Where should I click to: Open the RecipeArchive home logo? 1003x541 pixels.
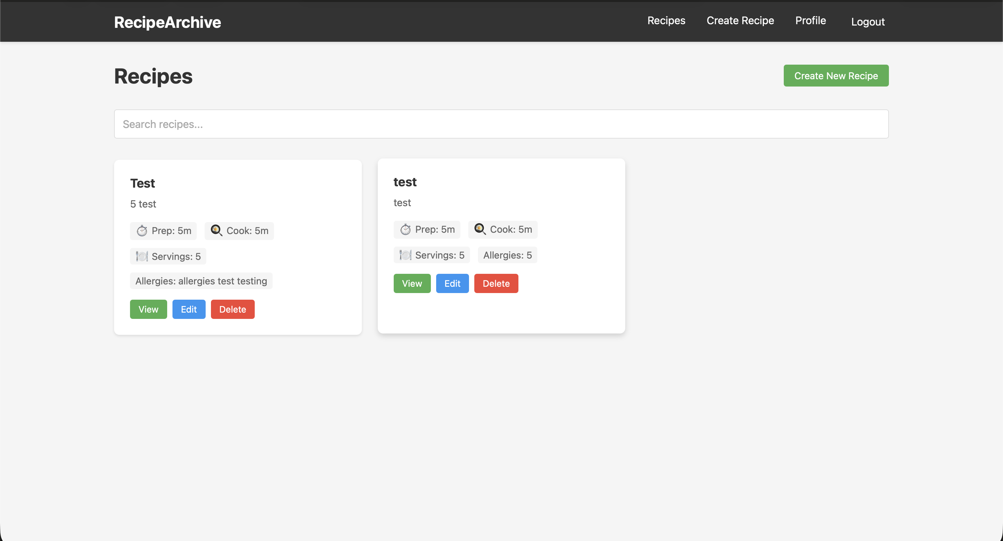coord(167,22)
